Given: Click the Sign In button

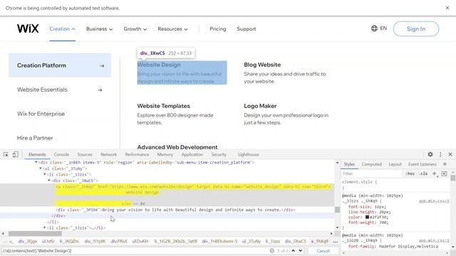Looking at the screenshot, I should [416, 28].
